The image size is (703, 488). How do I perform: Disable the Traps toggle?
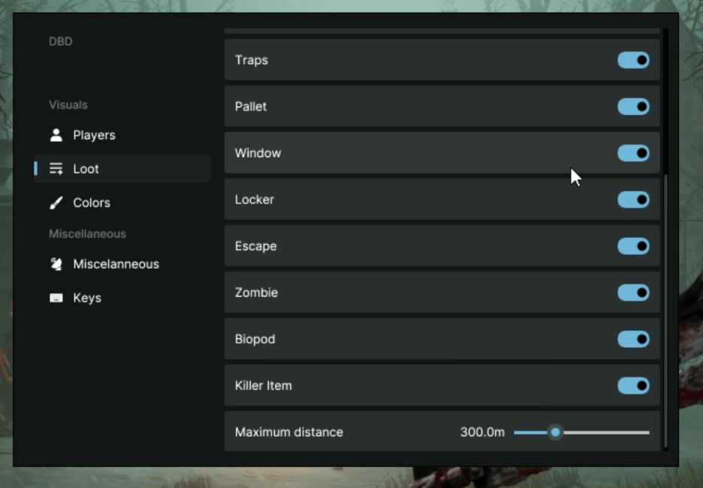pyautogui.click(x=633, y=60)
